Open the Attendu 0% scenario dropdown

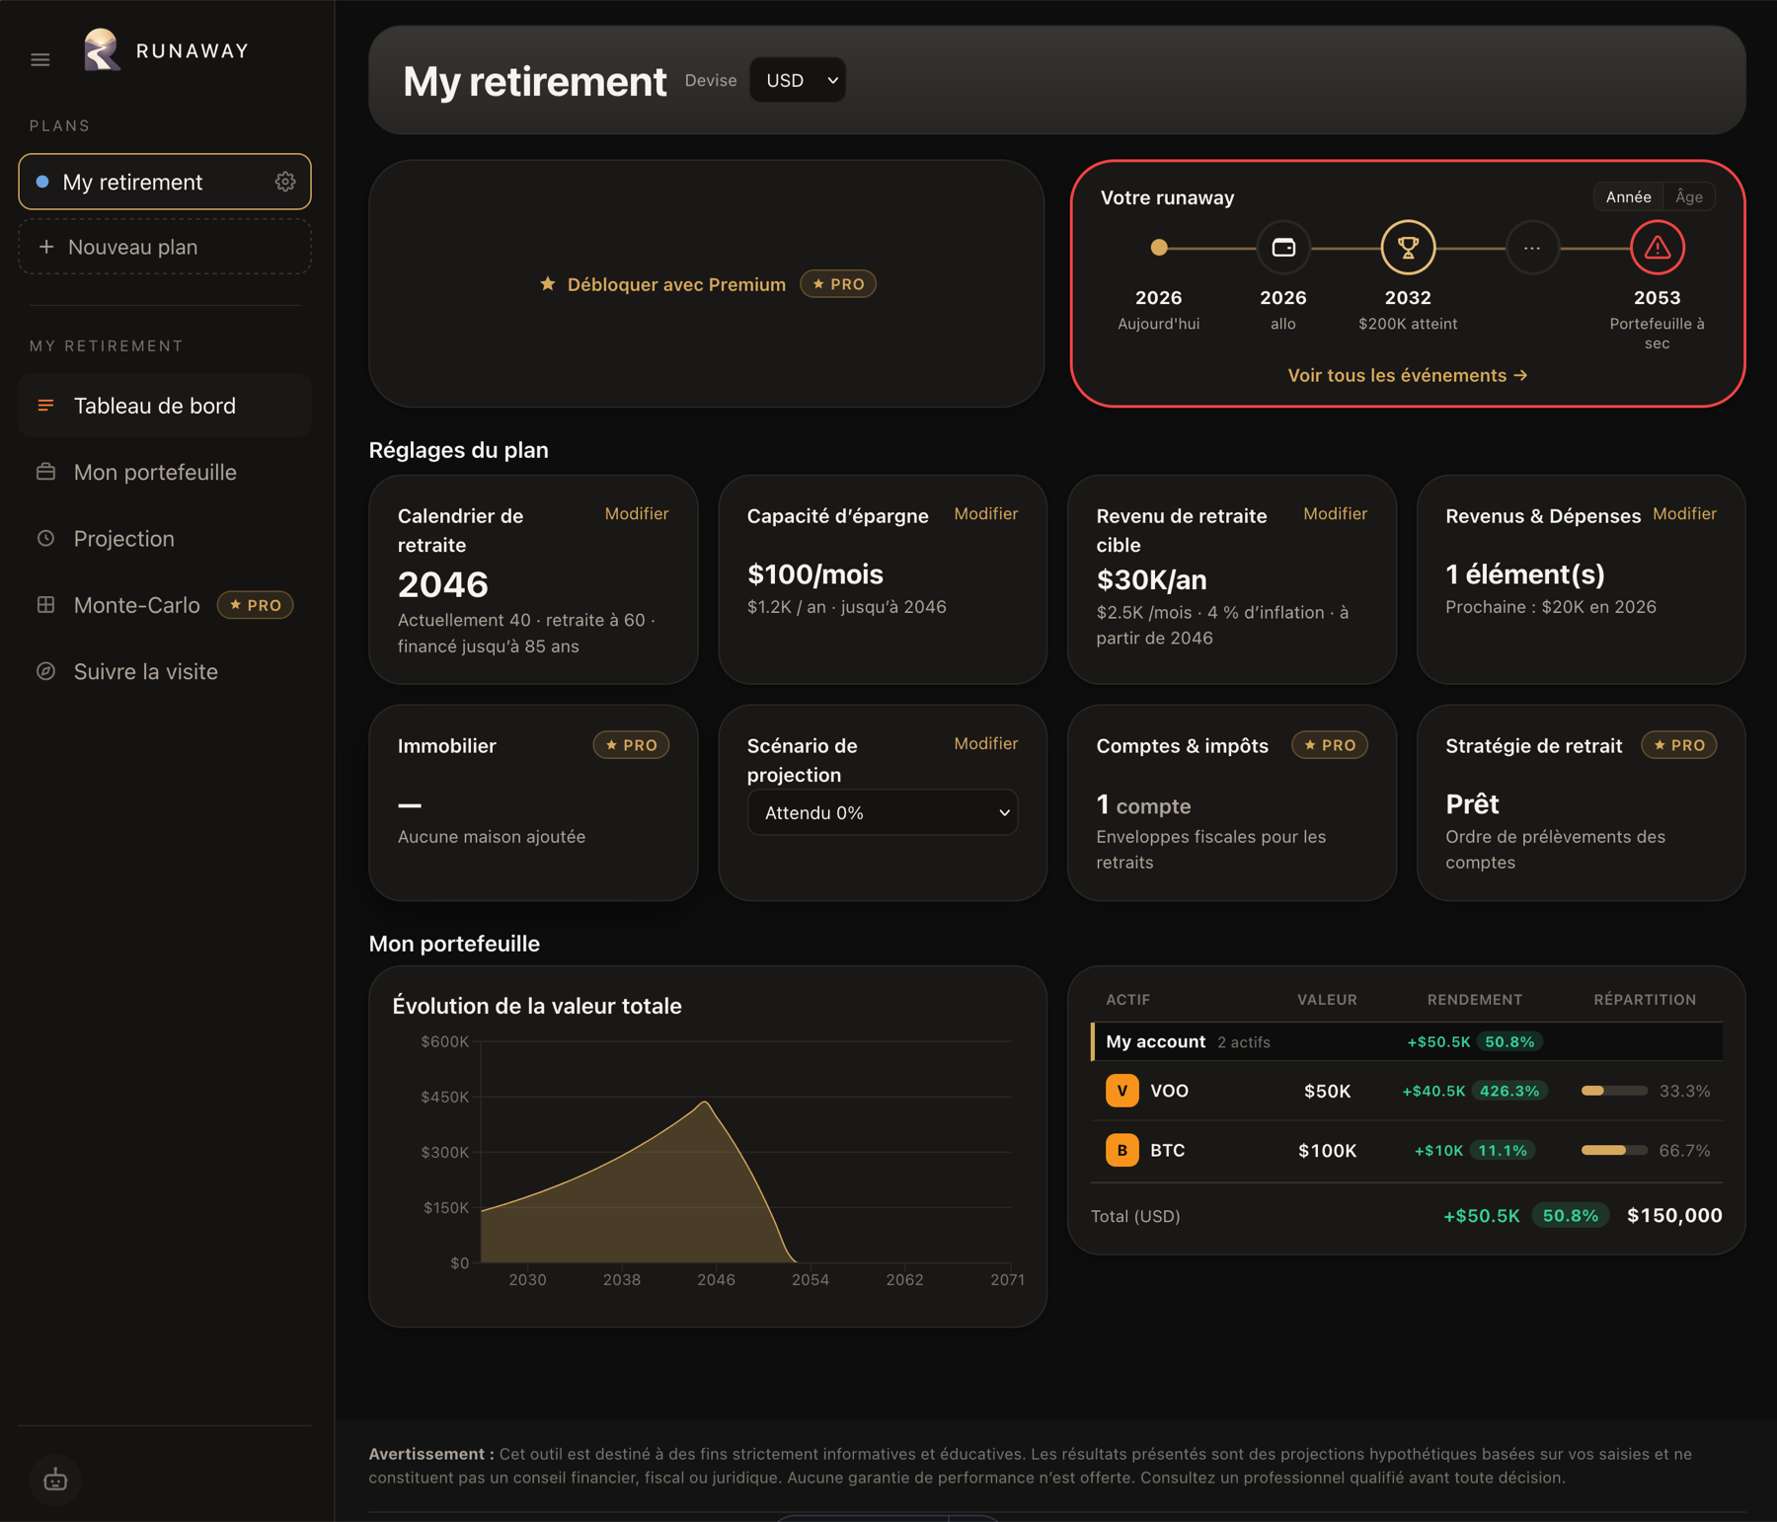click(882, 812)
